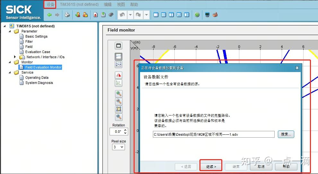Toggle the solid line scan display icon
This screenshot has height=174, width=318.
click(119, 56)
